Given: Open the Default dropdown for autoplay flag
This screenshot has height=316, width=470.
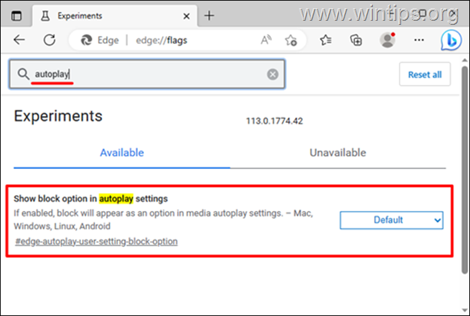Looking at the screenshot, I should click(391, 220).
